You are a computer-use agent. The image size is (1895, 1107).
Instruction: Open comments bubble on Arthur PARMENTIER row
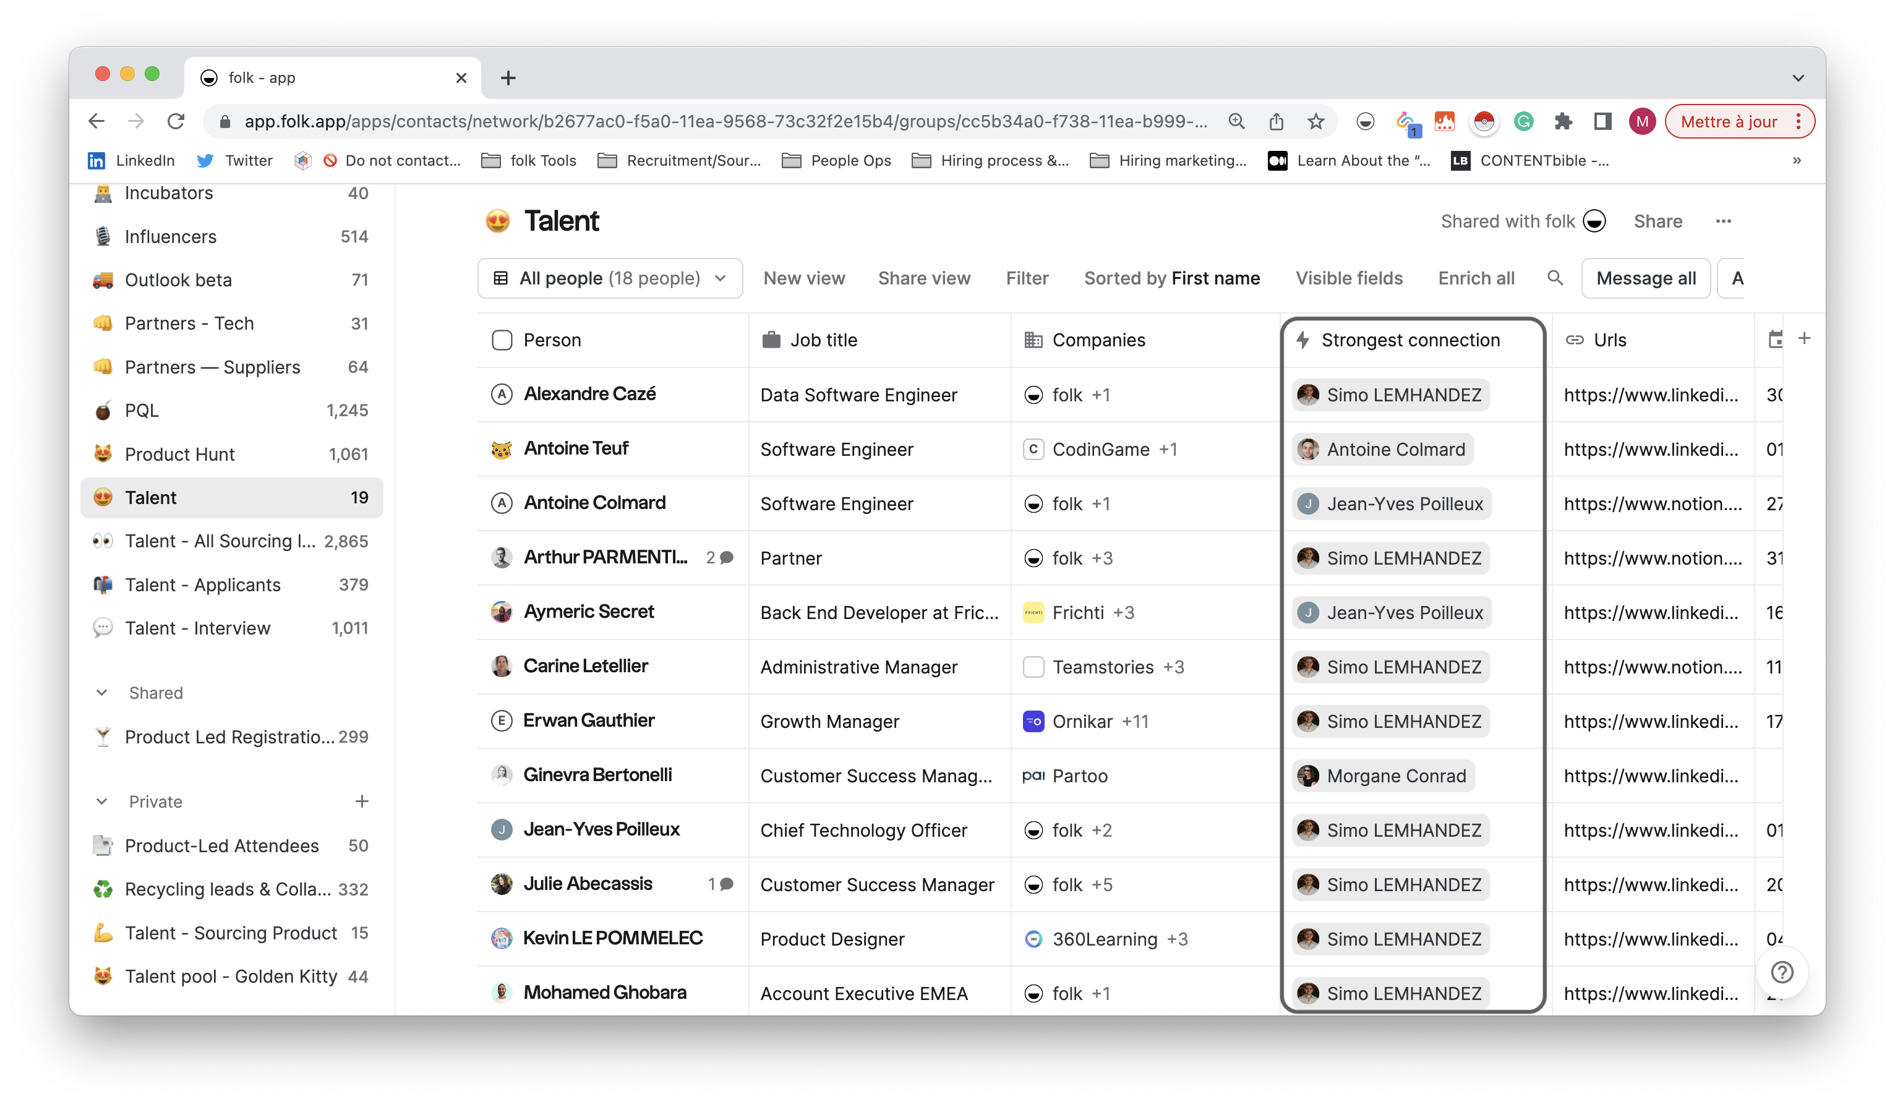click(727, 557)
